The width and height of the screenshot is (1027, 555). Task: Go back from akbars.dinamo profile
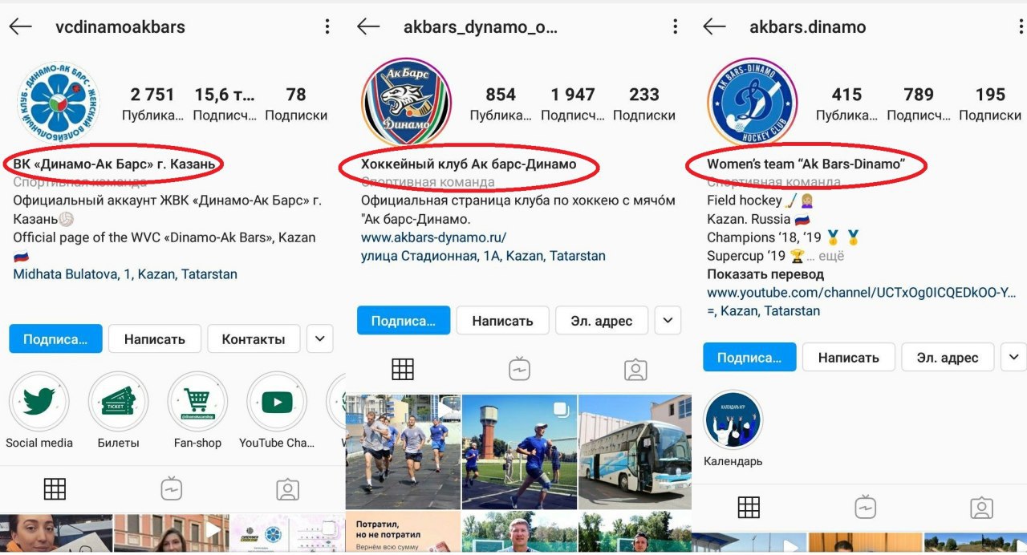(714, 26)
